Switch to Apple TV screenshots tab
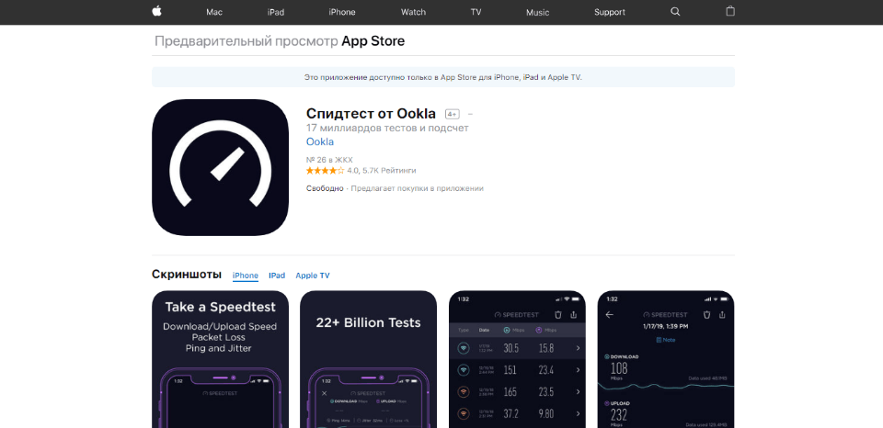 click(x=313, y=276)
